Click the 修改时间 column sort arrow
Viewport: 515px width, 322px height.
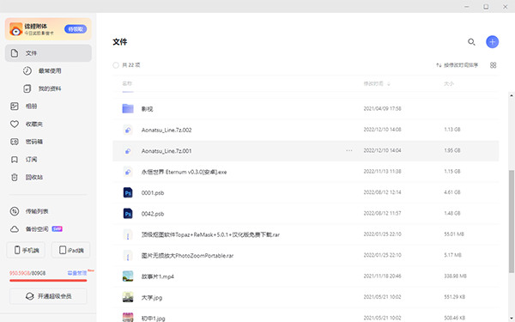tap(389, 84)
